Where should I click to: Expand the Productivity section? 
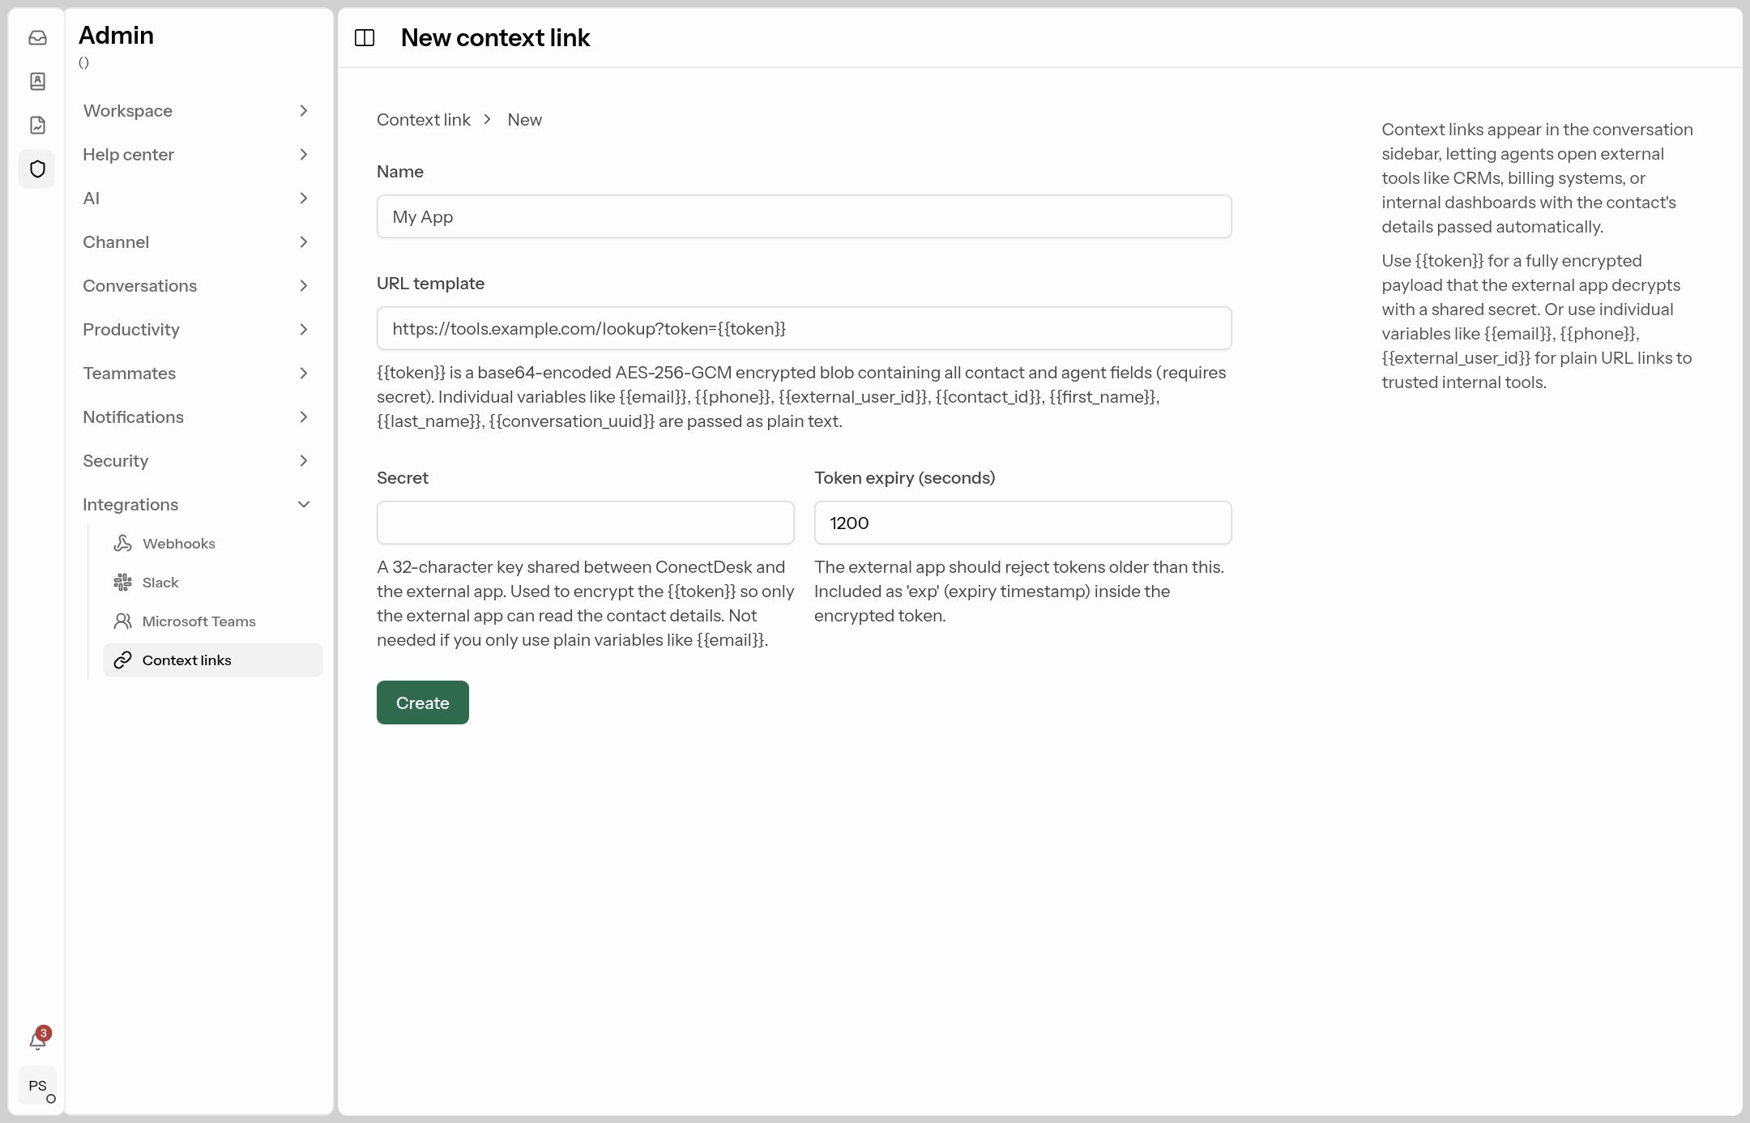tap(197, 330)
